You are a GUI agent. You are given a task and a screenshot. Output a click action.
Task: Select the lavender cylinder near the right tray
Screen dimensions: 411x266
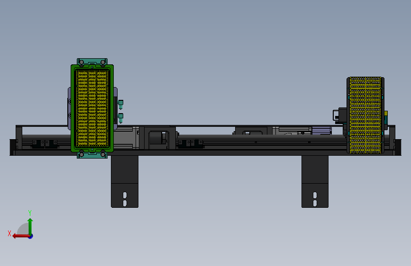tap(321, 131)
